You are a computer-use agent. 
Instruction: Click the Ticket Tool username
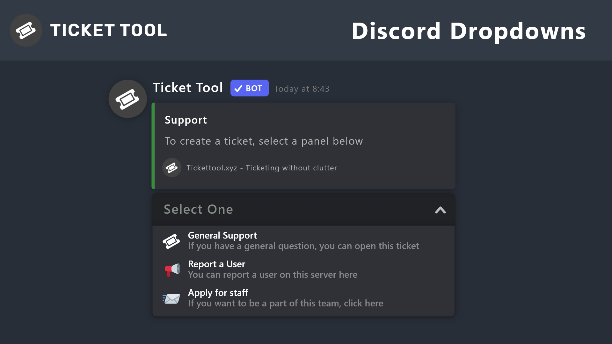[x=188, y=88]
